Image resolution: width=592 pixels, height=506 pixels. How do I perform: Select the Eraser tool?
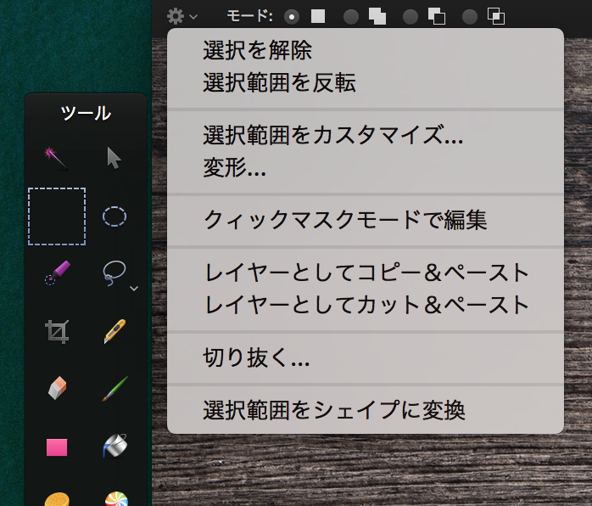57,389
